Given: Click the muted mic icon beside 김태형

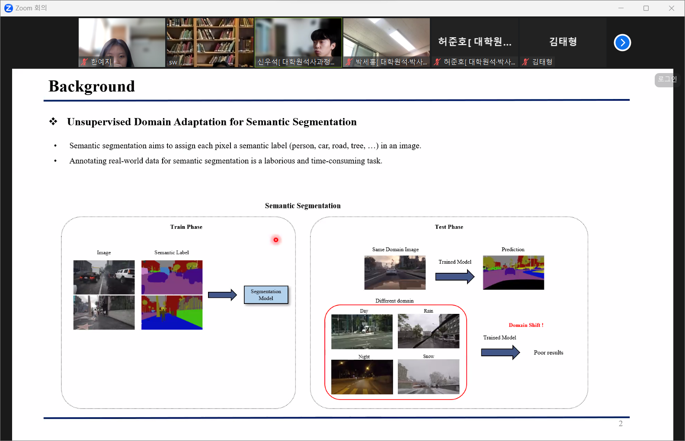Looking at the screenshot, I should click(525, 62).
